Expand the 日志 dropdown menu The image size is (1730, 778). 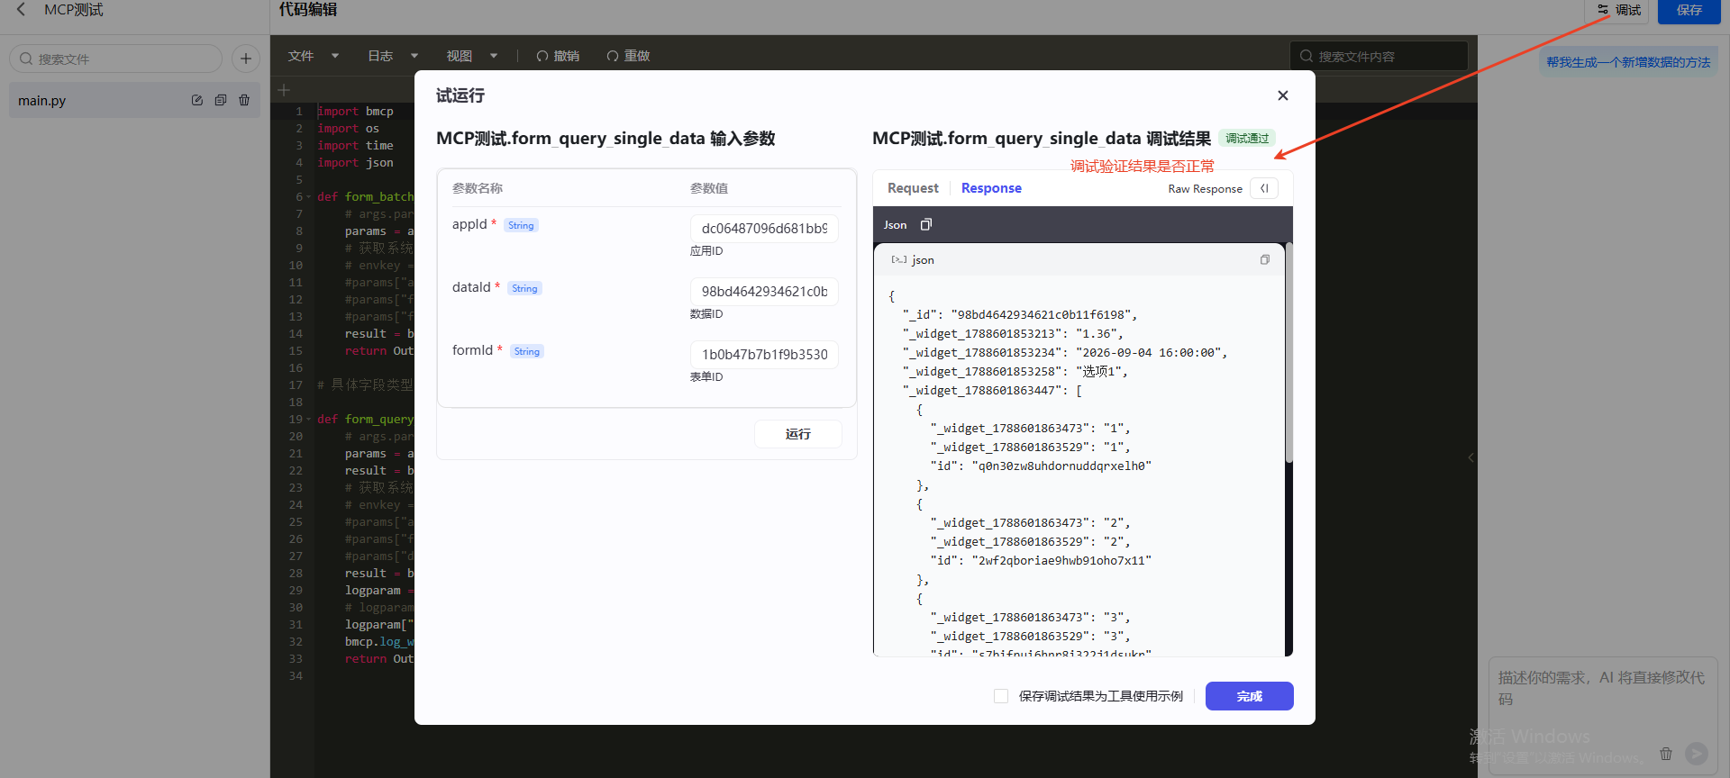click(x=392, y=56)
